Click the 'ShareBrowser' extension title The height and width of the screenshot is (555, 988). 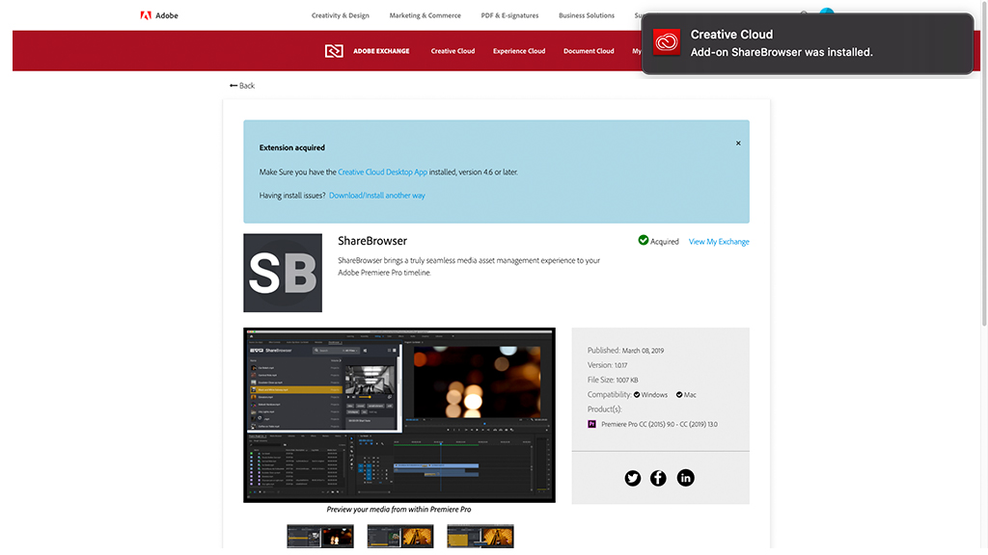tap(372, 241)
